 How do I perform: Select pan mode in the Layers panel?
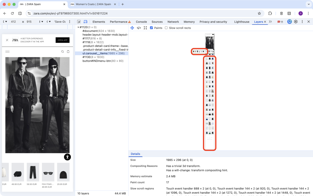132,28
